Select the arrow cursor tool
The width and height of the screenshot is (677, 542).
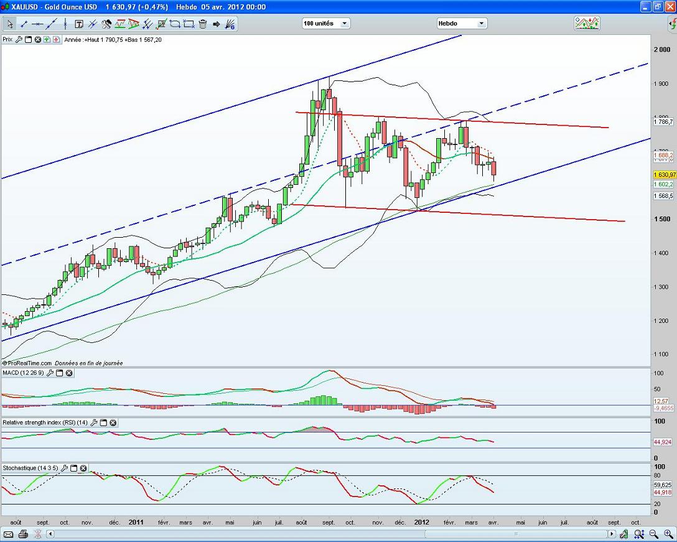(9, 24)
